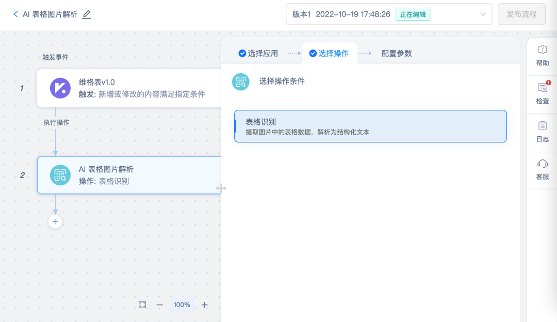Contact 客服 via headset icon
This screenshot has height=322, width=557.
click(542, 164)
